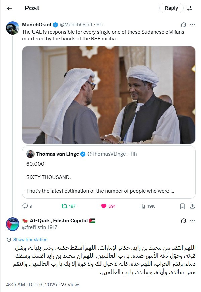Image resolution: width=201 pixels, height=292 pixels.
Task: Open the @MenchOsint handle link
Action: tap(77, 25)
